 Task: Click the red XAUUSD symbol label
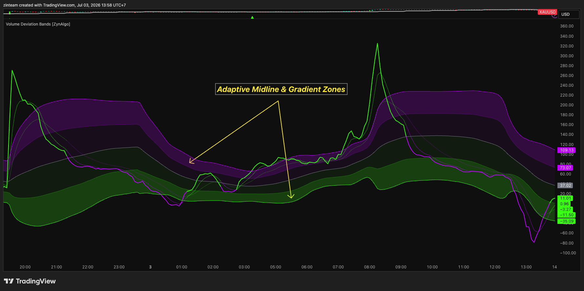click(x=547, y=12)
